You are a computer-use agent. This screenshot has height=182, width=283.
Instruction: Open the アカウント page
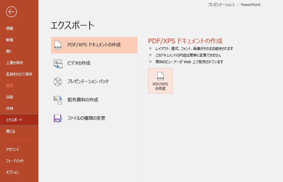coord(13,150)
